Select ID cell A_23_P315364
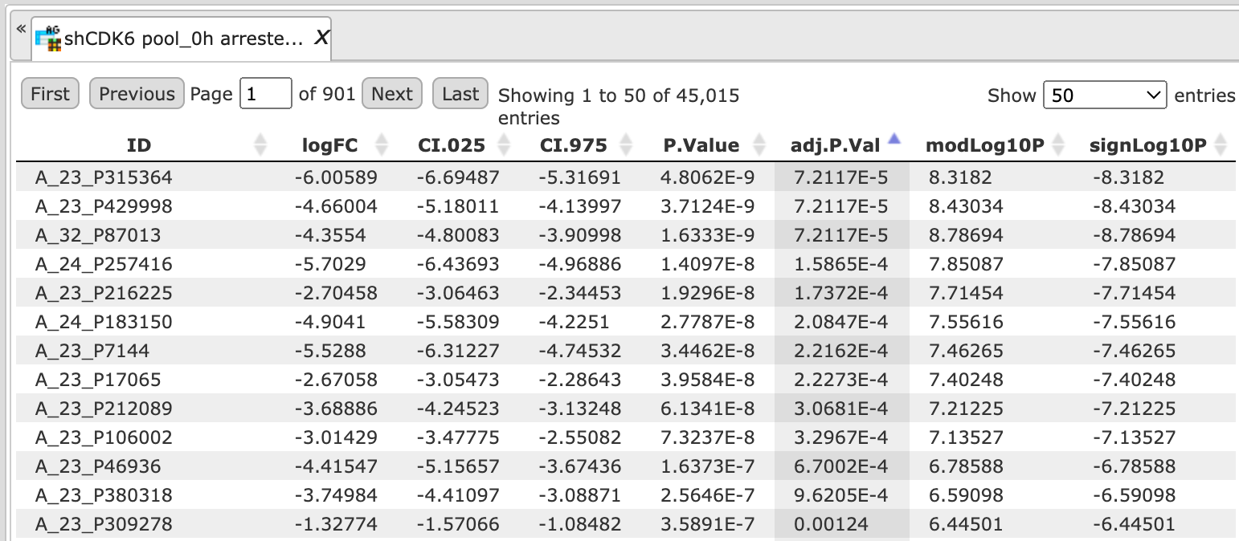This screenshot has width=1239, height=541. pyautogui.click(x=104, y=177)
